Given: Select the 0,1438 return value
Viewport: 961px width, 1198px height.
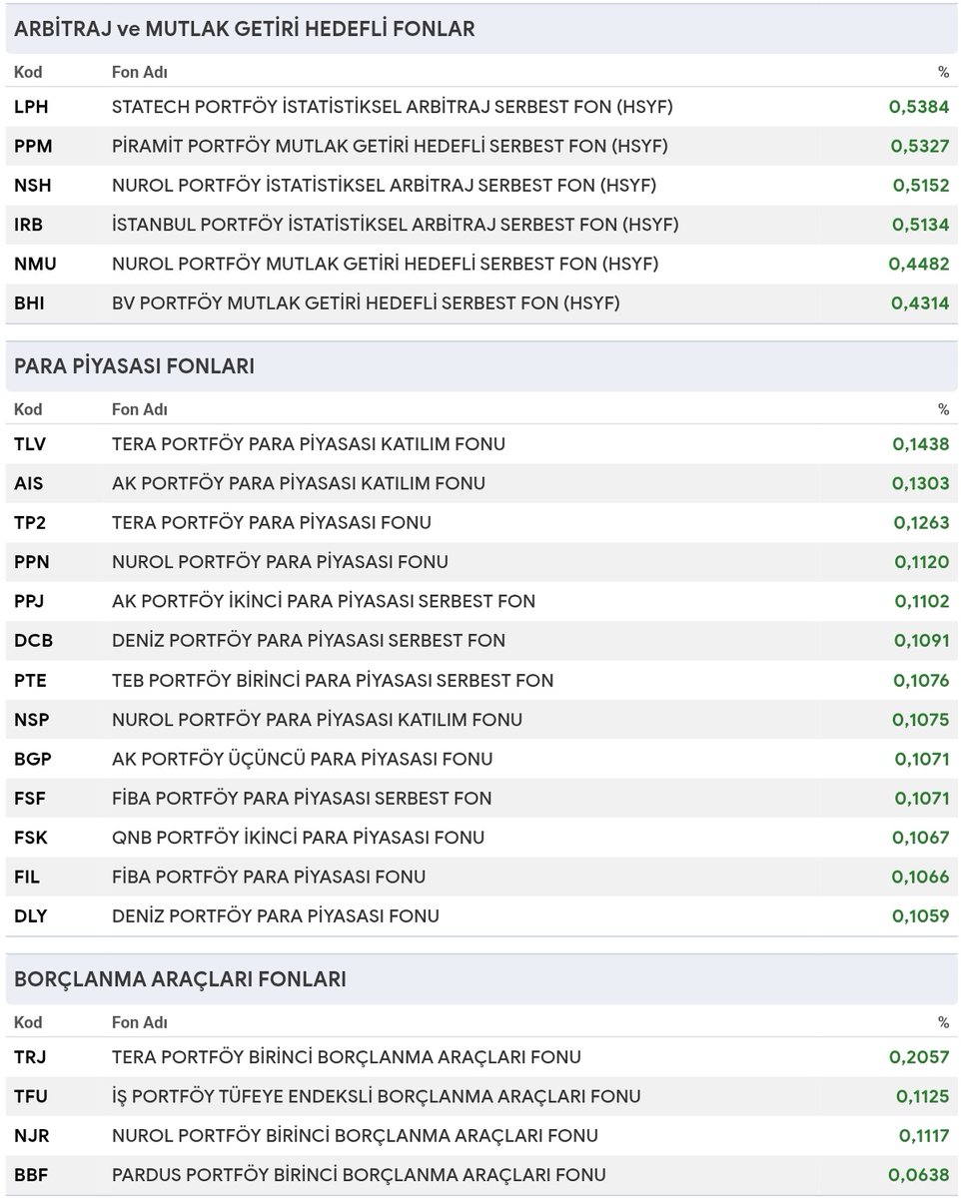Looking at the screenshot, I should (x=920, y=444).
